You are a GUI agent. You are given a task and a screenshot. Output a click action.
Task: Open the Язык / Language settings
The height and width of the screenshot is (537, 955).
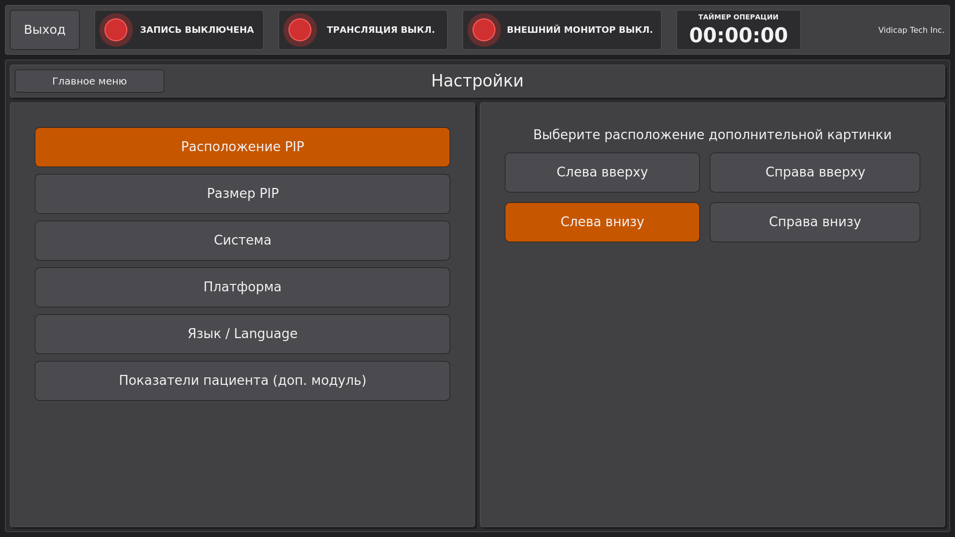coord(242,334)
